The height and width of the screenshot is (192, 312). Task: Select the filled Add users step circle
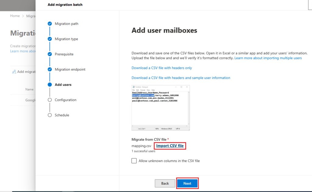pos(49,84)
